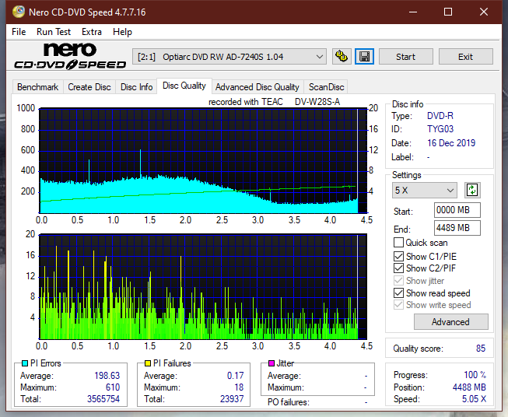Image resolution: width=508 pixels, height=417 pixels.
Task: Toggle Show C2/PIF checkbox
Action: tap(398, 268)
